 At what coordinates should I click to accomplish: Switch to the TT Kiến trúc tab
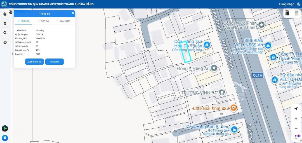click(x=44, y=21)
